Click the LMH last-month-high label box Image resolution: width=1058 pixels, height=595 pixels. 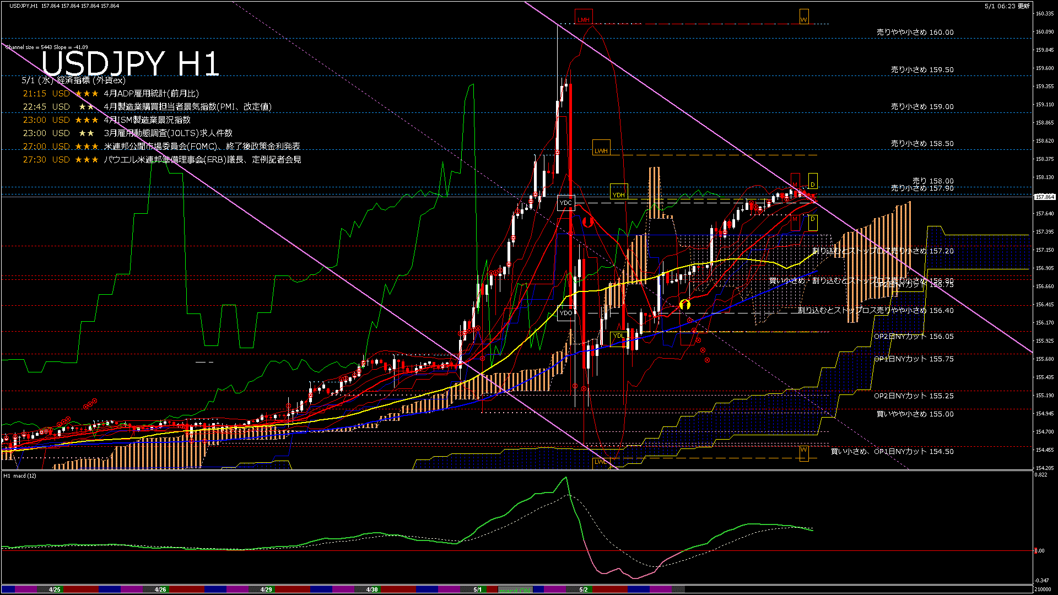pyautogui.click(x=583, y=18)
